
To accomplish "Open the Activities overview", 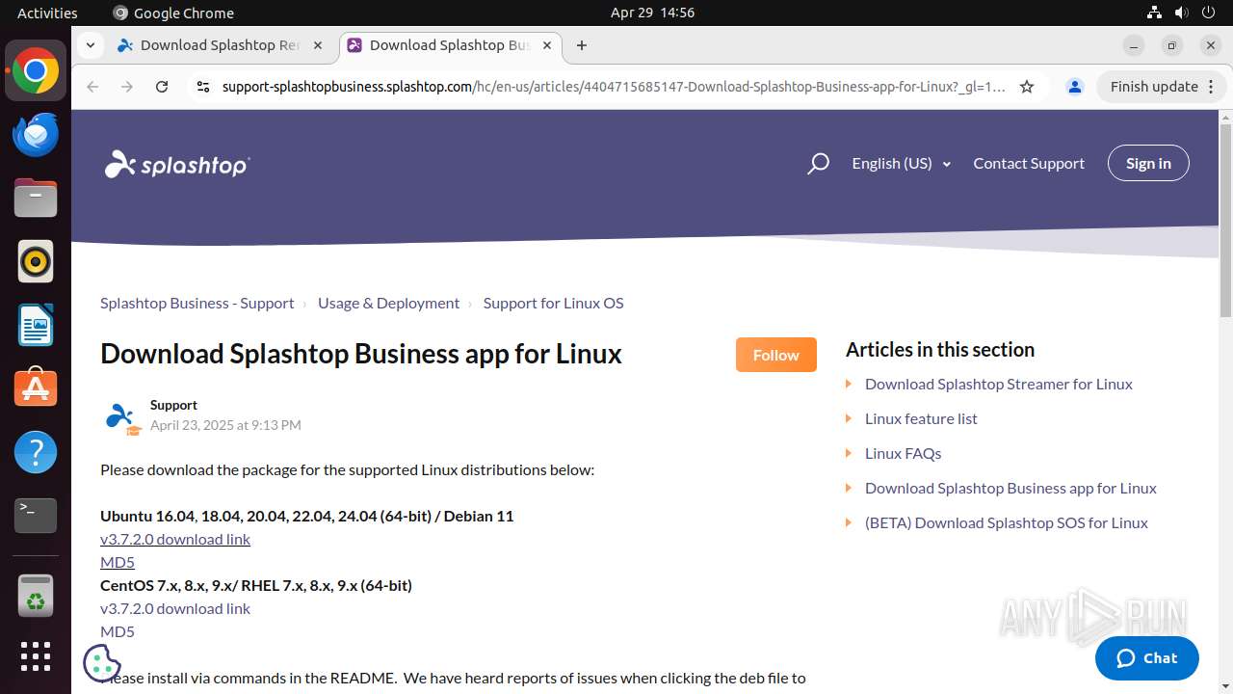I will tap(47, 13).
